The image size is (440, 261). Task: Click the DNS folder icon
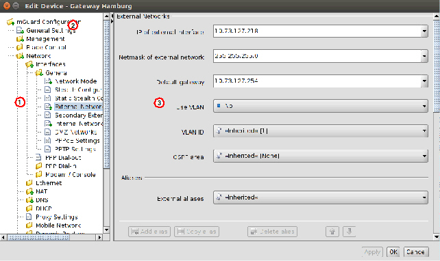click(x=29, y=200)
